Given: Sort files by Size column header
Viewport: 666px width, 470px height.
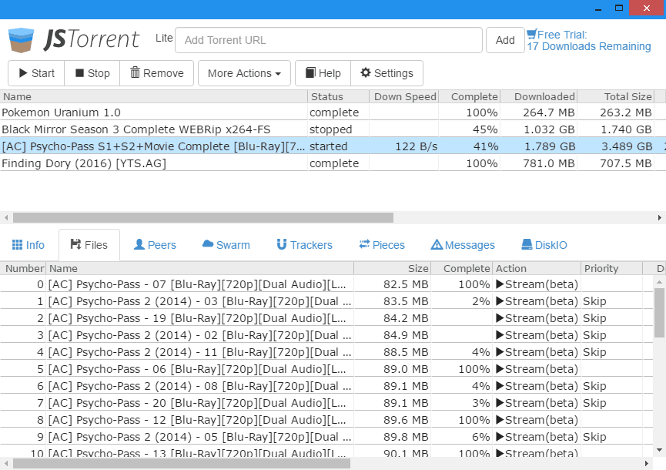Looking at the screenshot, I should 392,268.
